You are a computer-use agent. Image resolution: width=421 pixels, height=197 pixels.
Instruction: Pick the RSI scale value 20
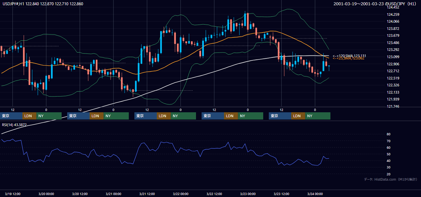point(389,174)
